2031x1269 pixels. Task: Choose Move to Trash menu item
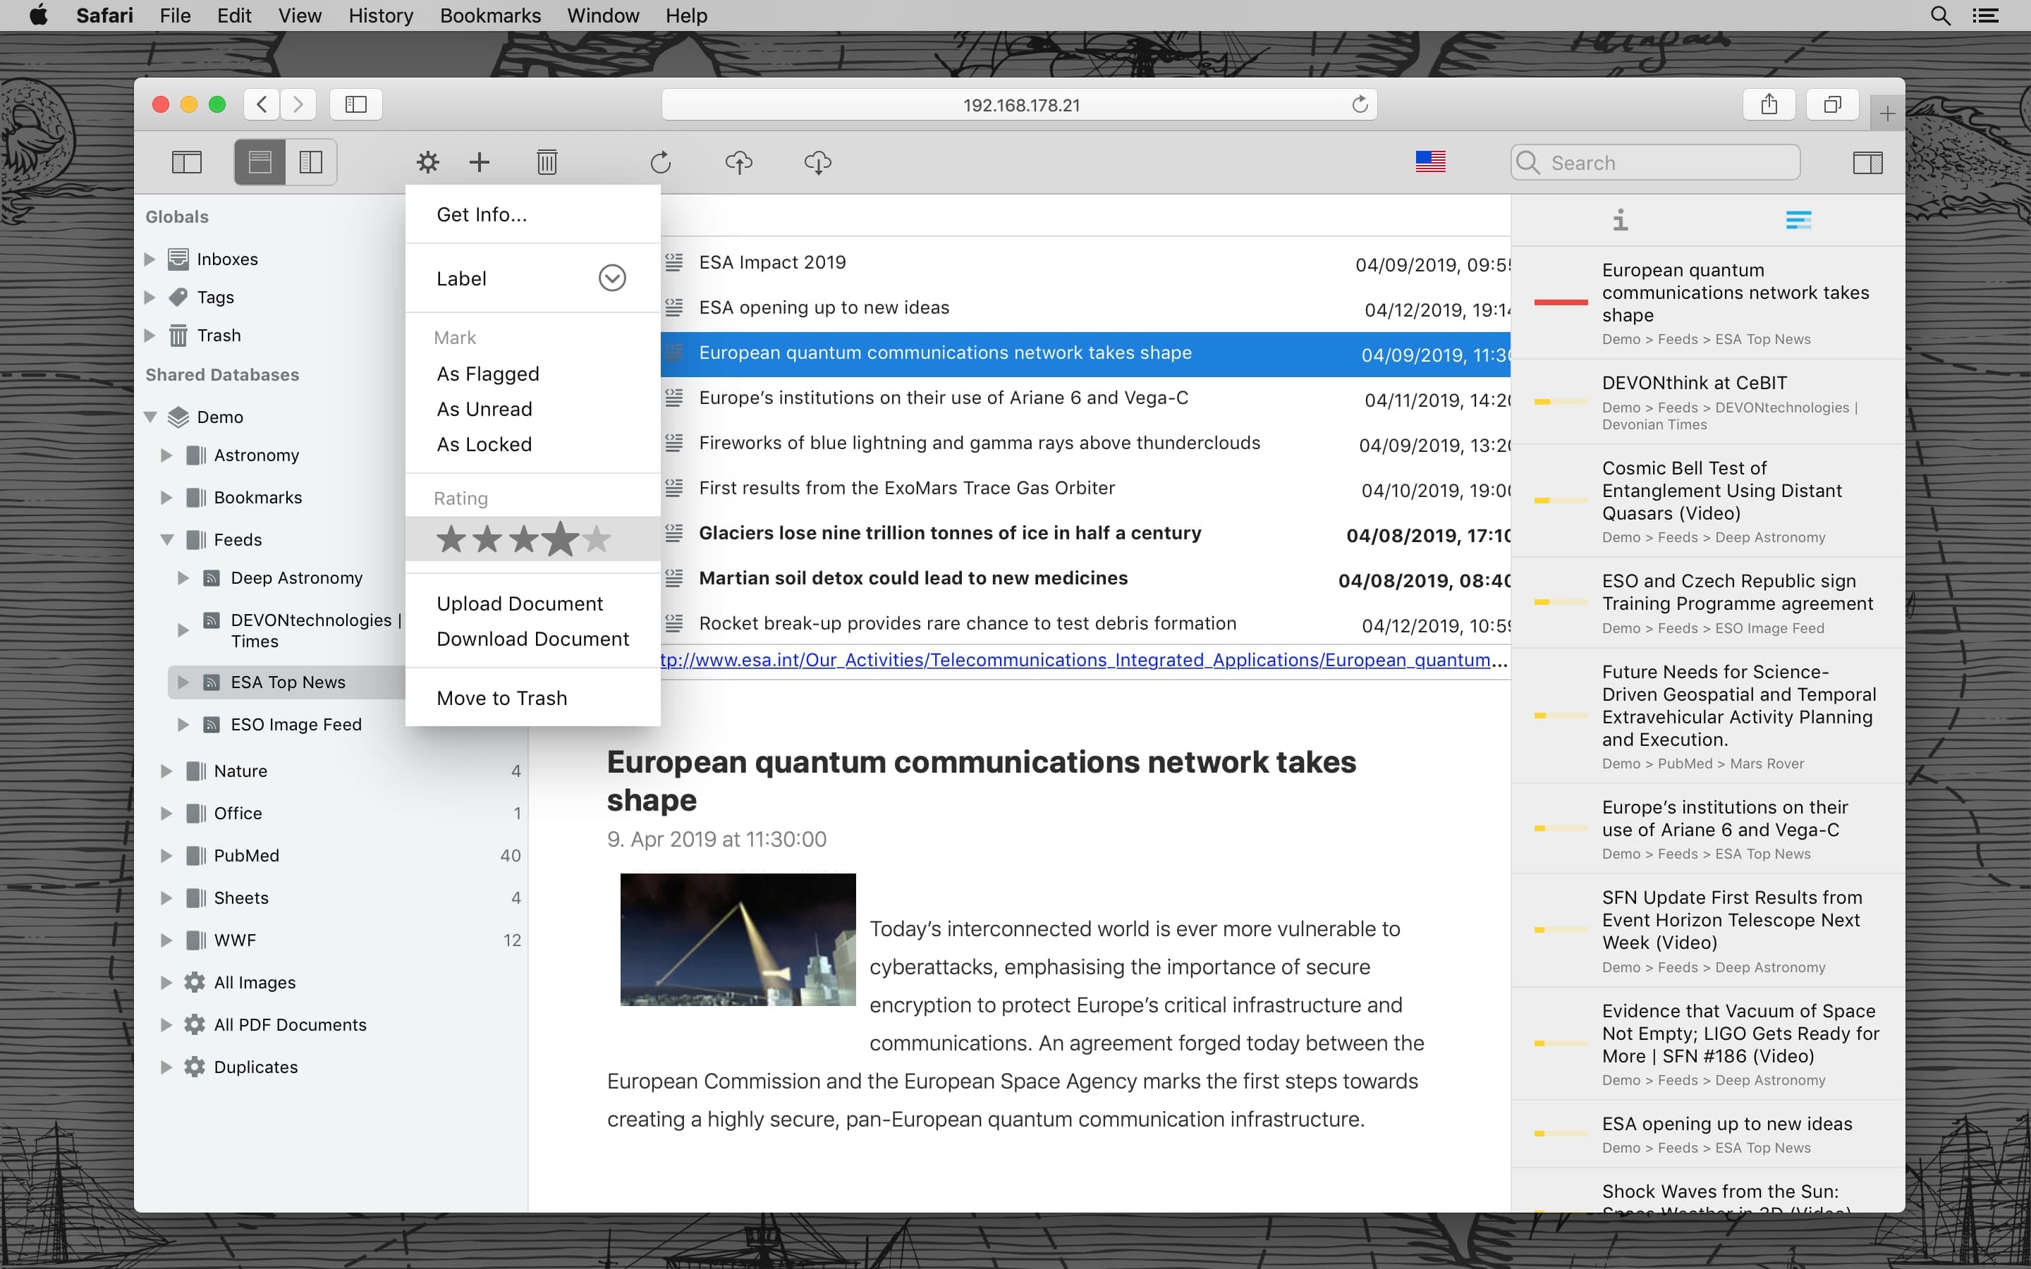[502, 698]
